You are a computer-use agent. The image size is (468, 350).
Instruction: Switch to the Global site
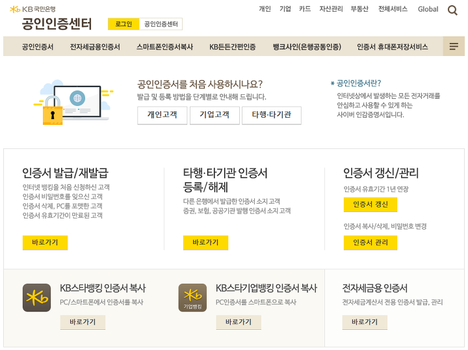pyautogui.click(x=428, y=9)
